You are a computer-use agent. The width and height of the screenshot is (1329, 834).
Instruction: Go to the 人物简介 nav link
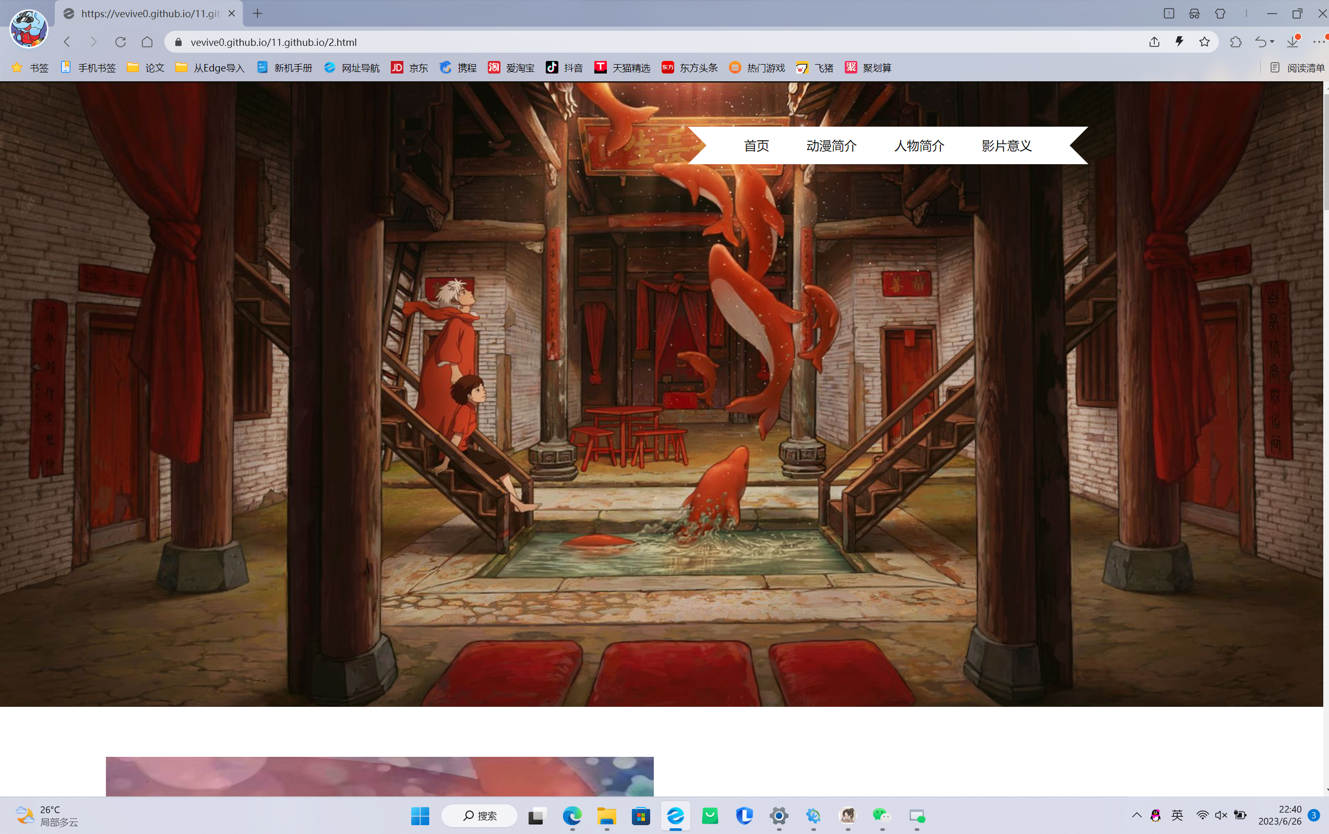tap(919, 145)
